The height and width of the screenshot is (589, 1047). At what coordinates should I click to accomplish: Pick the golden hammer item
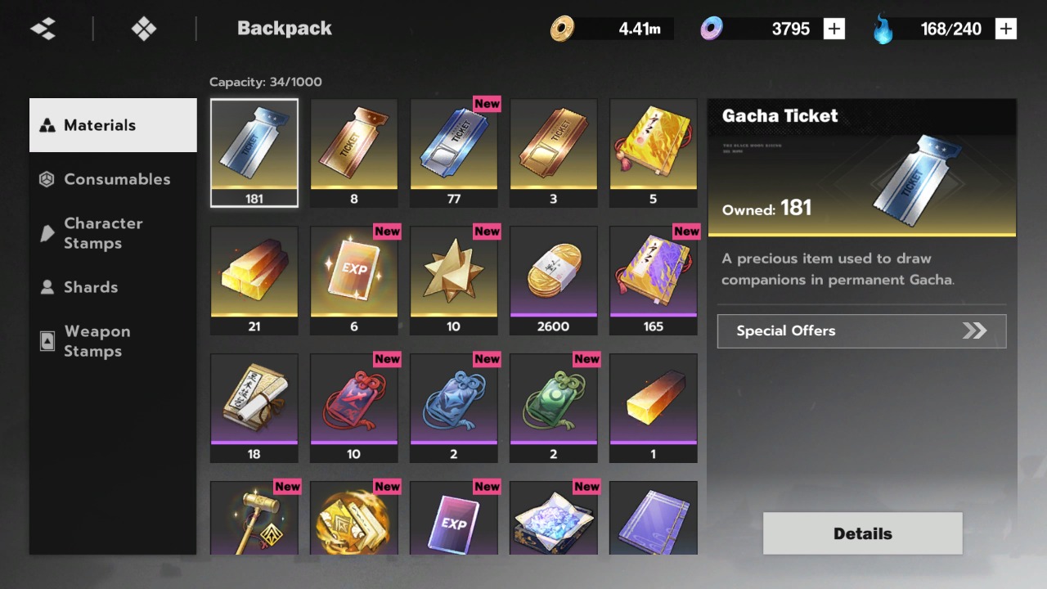coord(254,518)
